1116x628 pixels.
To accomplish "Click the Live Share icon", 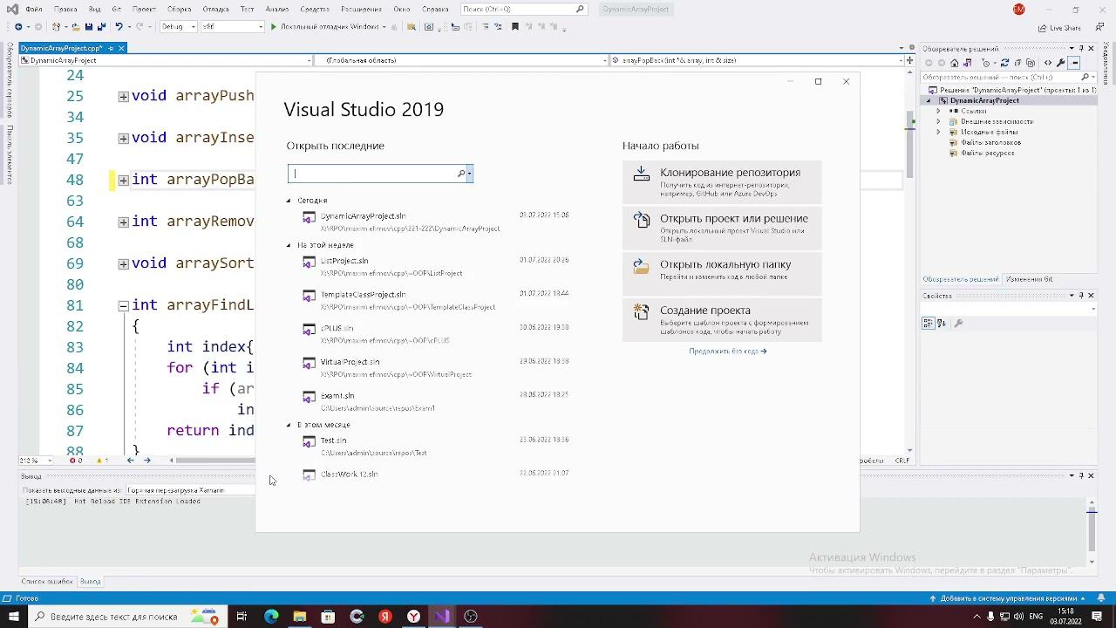I will (1043, 28).
